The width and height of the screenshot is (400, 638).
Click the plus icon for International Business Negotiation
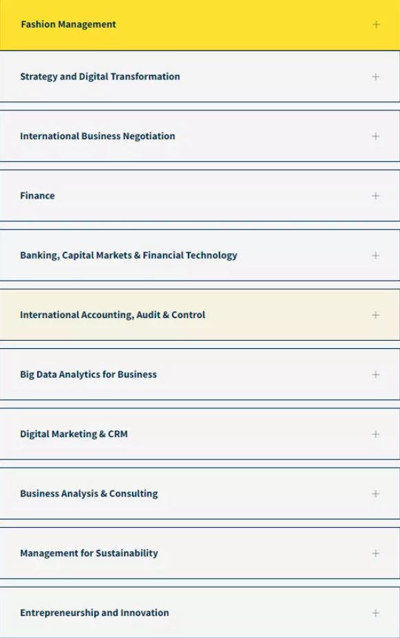[376, 137]
